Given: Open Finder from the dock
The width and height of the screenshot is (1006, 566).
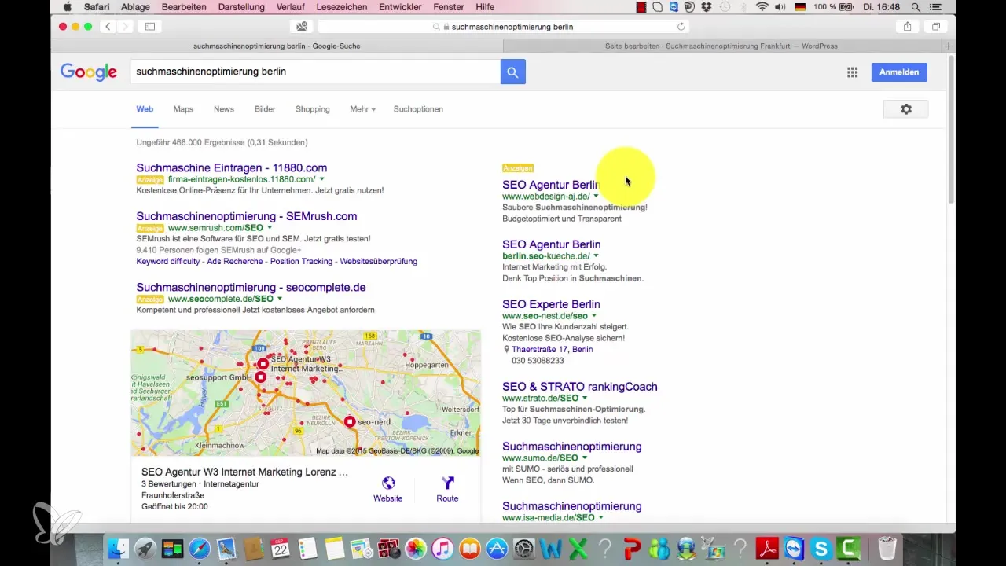Looking at the screenshot, I should pos(118,548).
